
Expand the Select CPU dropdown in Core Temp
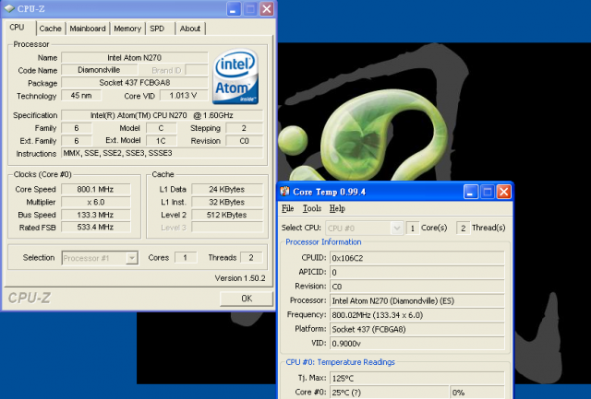click(x=365, y=228)
